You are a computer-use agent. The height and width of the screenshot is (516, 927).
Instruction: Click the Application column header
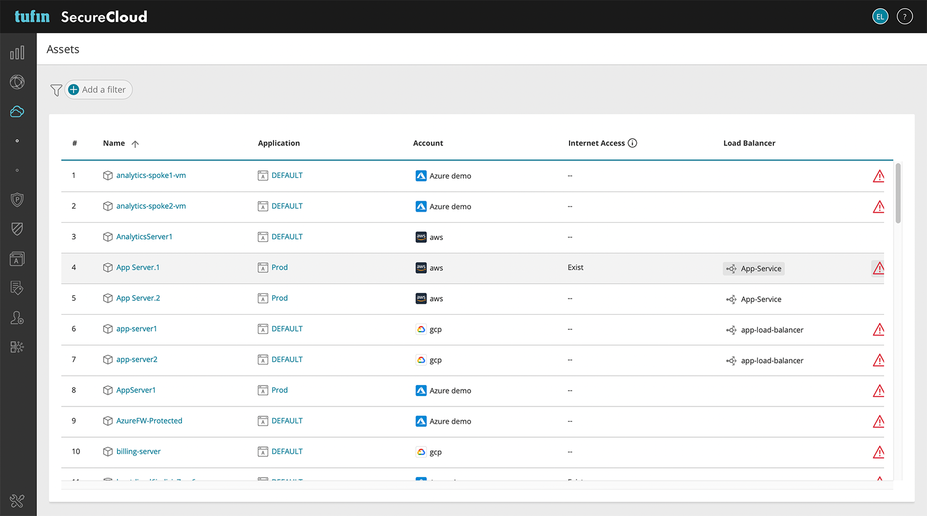(x=279, y=143)
